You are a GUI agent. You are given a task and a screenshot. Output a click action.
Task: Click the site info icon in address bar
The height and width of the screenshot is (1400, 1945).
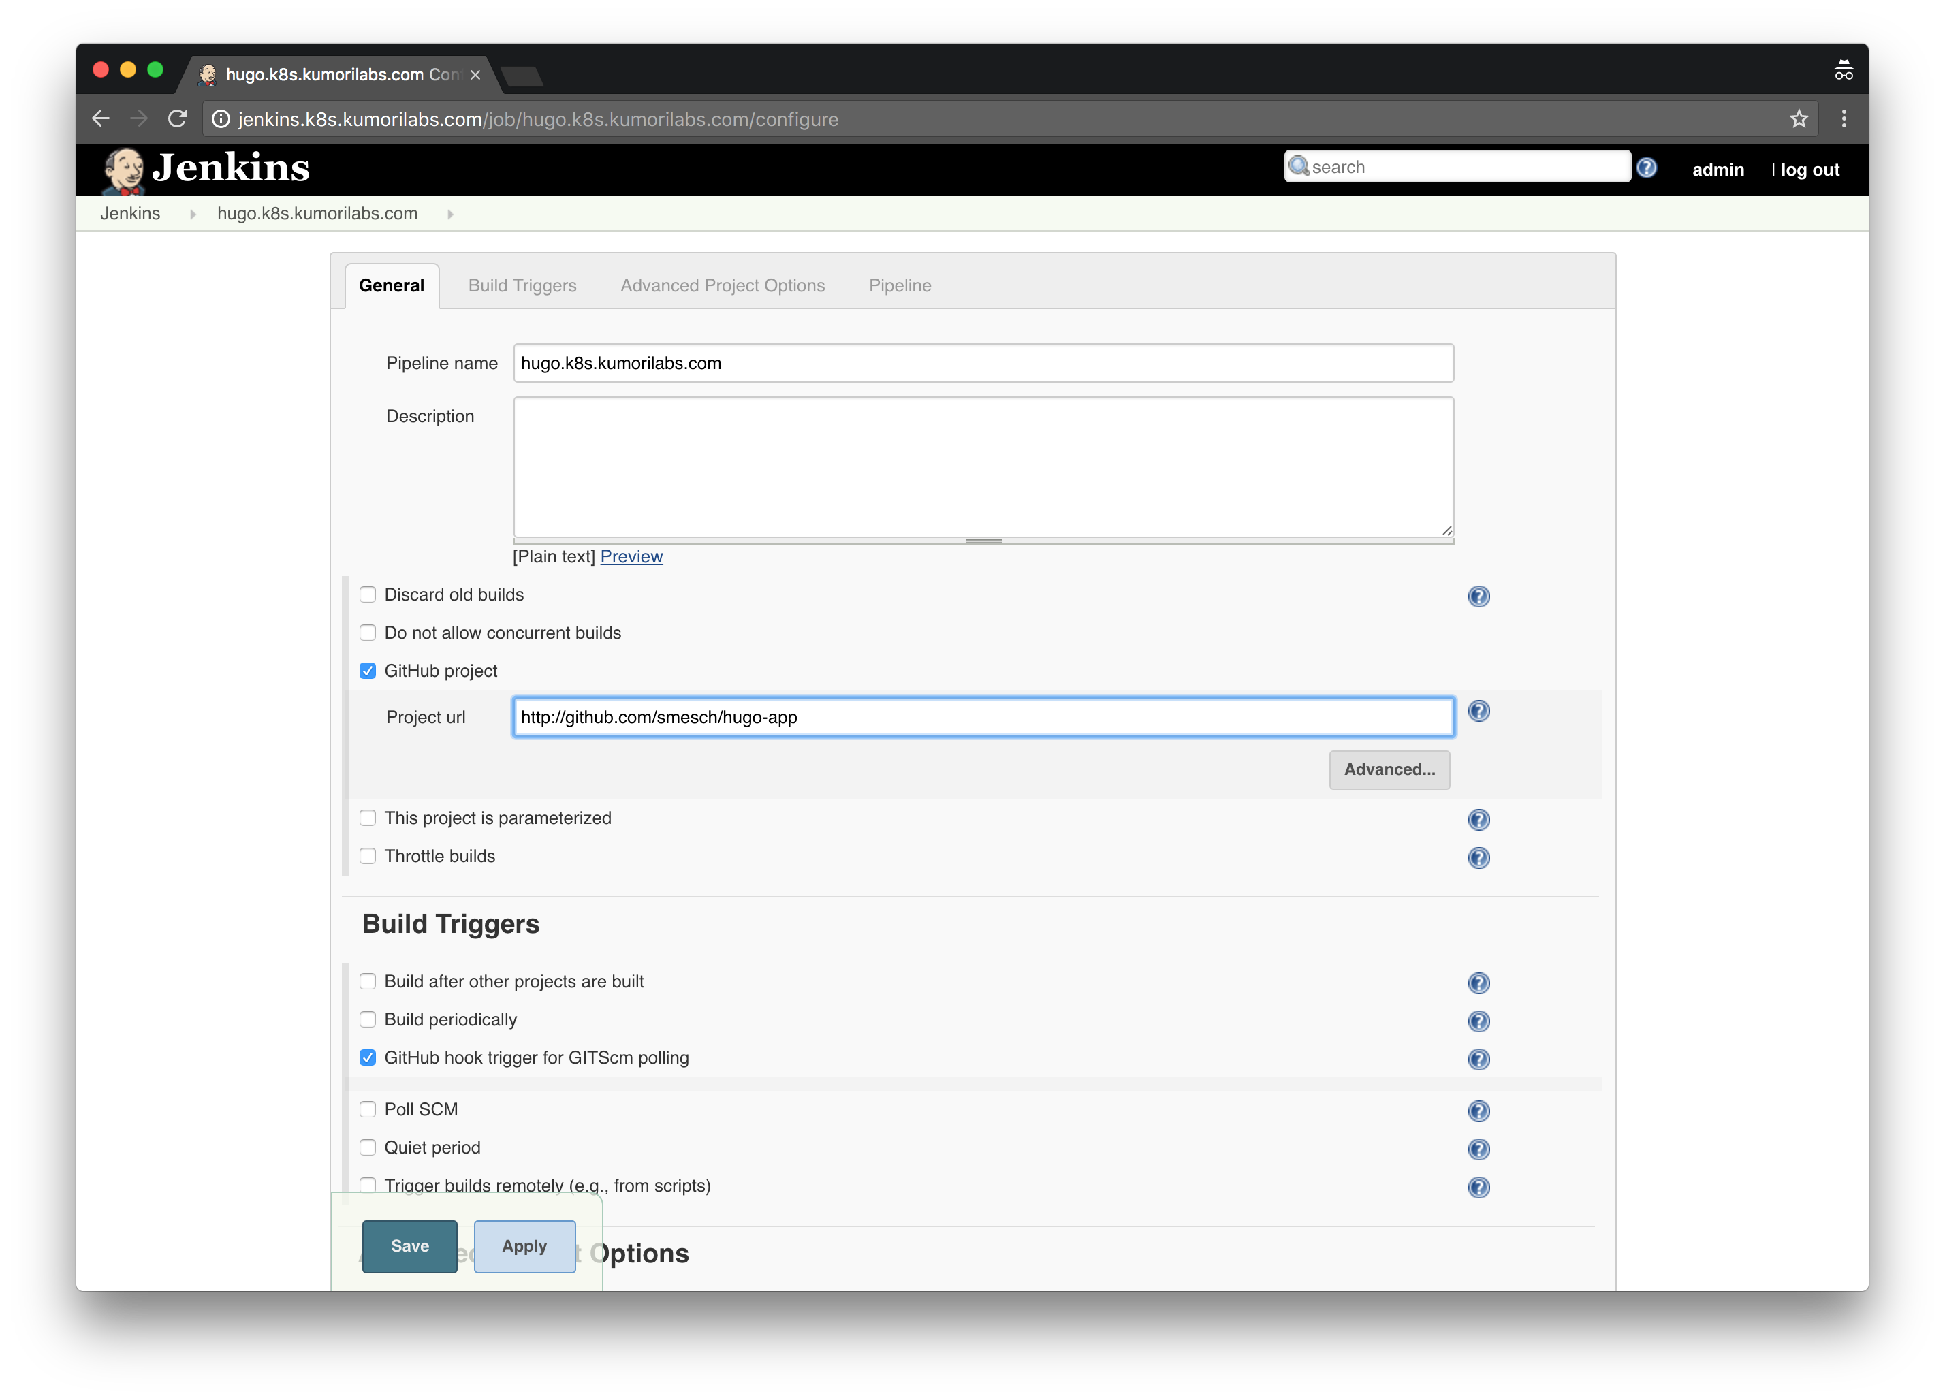[221, 119]
